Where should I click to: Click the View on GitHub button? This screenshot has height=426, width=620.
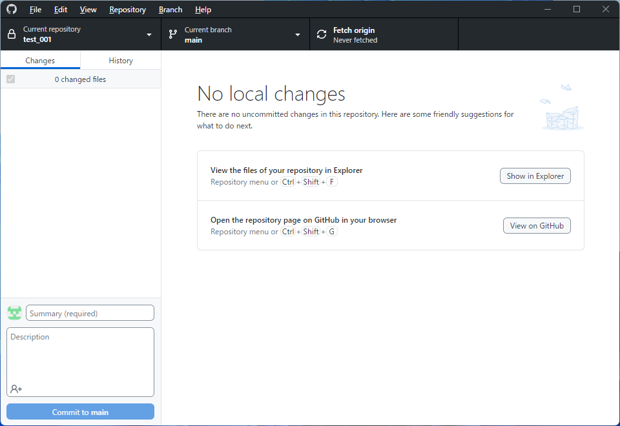point(537,226)
